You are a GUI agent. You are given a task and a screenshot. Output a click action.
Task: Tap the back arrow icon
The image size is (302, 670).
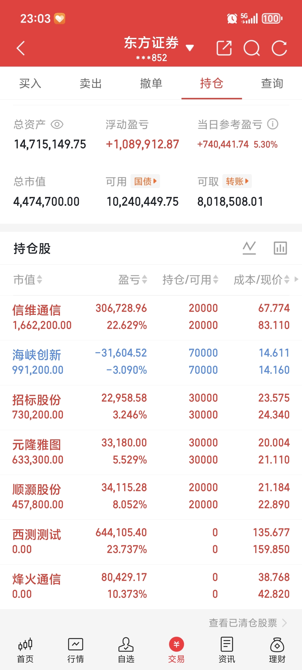click(21, 48)
